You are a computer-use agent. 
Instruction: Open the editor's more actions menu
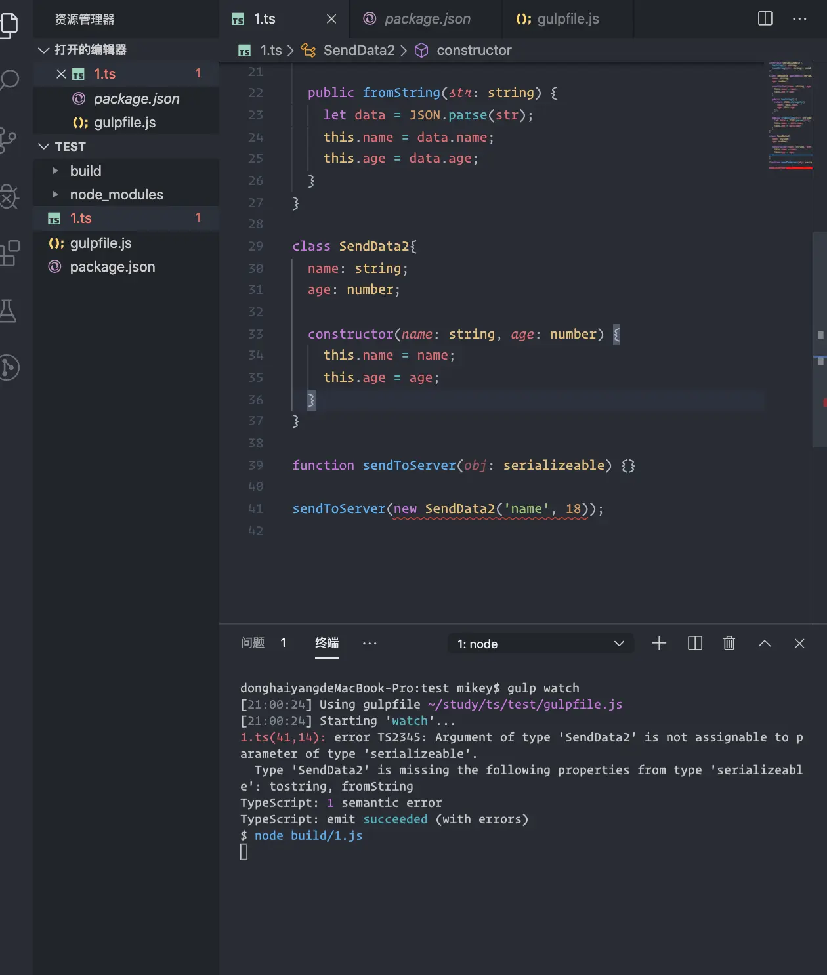[x=799, y=18]
